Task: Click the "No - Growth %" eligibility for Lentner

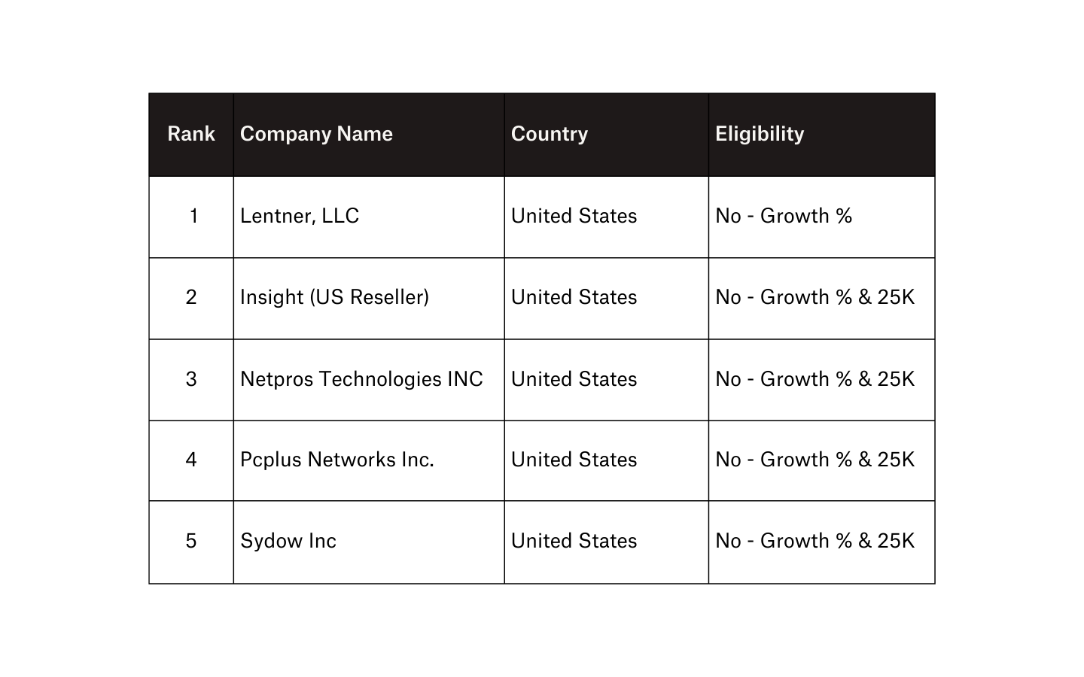Action: (784, 216)
